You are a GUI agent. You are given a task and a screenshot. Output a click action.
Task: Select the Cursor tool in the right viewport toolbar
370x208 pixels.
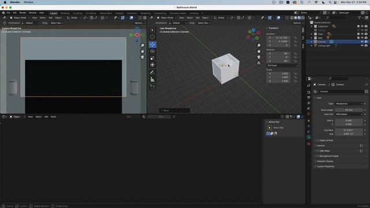click(x=153, y=37)
